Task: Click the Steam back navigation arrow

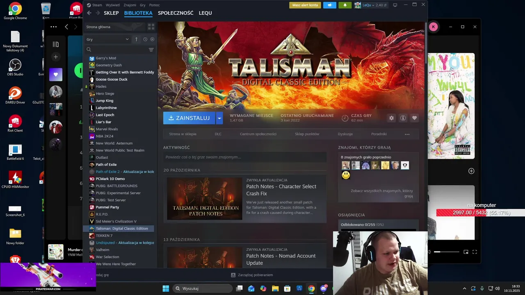Action: (x=89, y=13)
